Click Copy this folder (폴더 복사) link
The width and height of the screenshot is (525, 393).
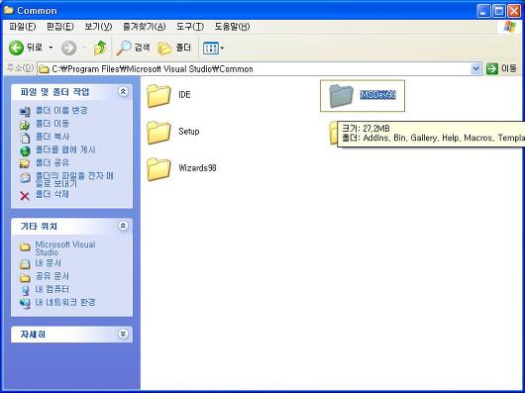pyautogui.click(x=52, y=137)
